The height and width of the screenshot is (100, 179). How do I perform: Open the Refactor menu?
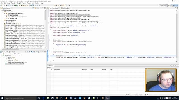pyautogui.click(x=13, y=3)
